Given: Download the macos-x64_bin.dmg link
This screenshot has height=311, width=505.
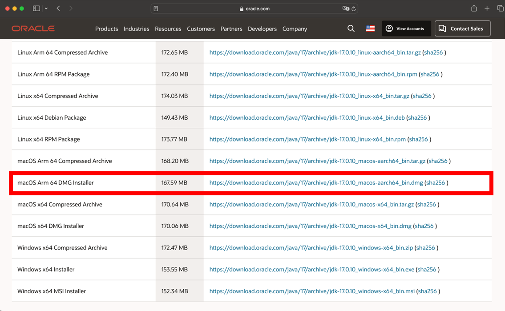Looking at the screenshot, I should [311, 226].
